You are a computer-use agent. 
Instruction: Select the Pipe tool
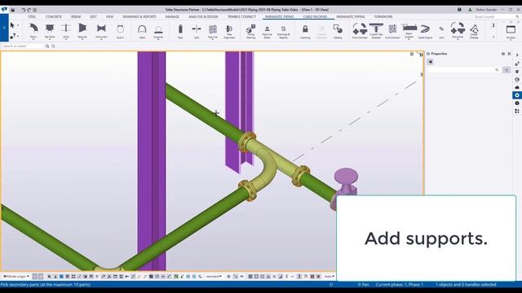point(180,31)
